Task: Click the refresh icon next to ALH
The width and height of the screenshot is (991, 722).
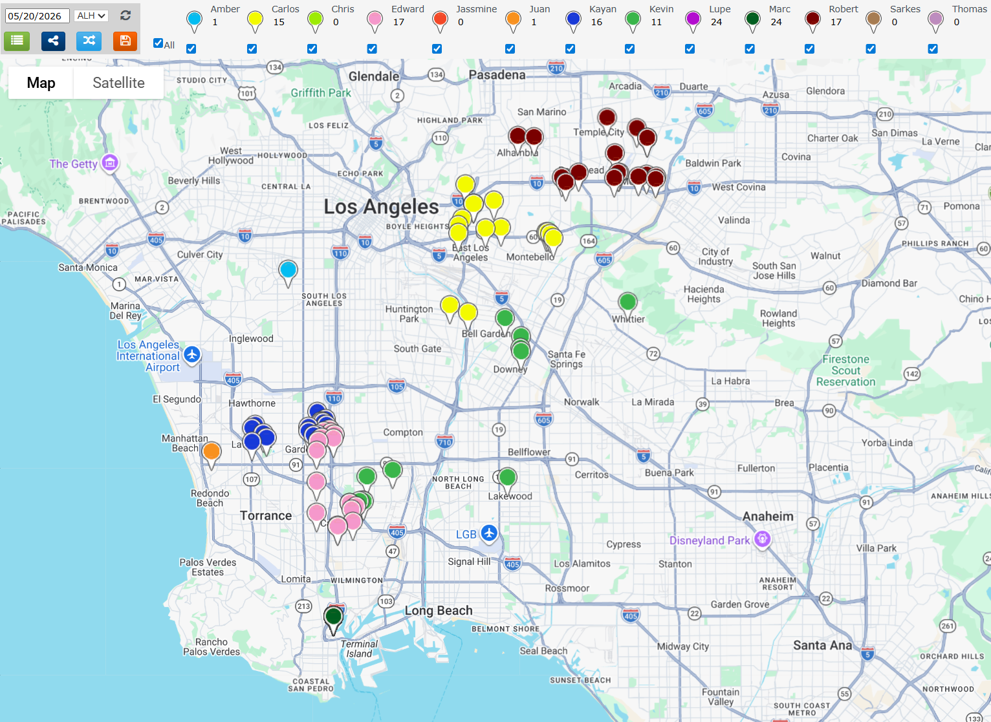Action: coord(125,16)
